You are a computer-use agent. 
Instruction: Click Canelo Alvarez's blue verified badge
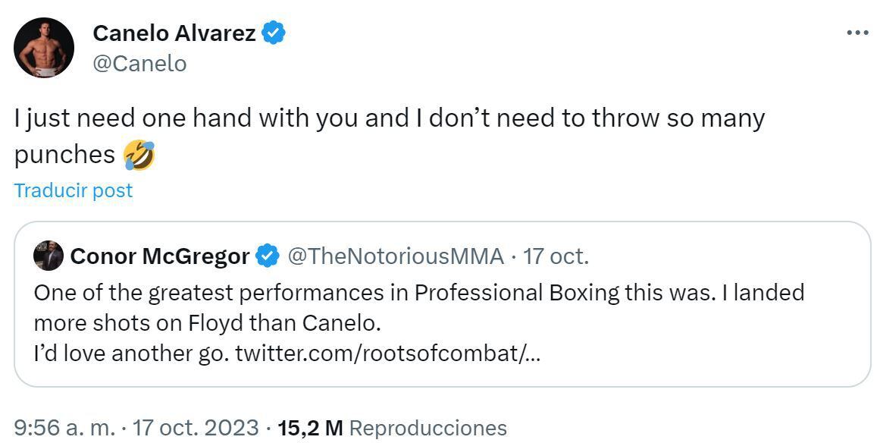pos(274,33)
